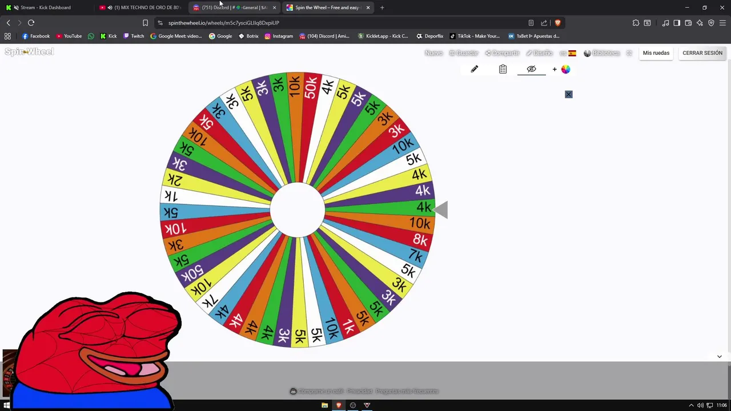731x411 pixels.
Task: Open the pencil edit entries tab
Action: (x=474, y=69)
